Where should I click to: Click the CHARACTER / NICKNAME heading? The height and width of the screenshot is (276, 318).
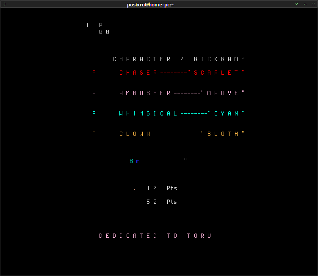[179, 59]
